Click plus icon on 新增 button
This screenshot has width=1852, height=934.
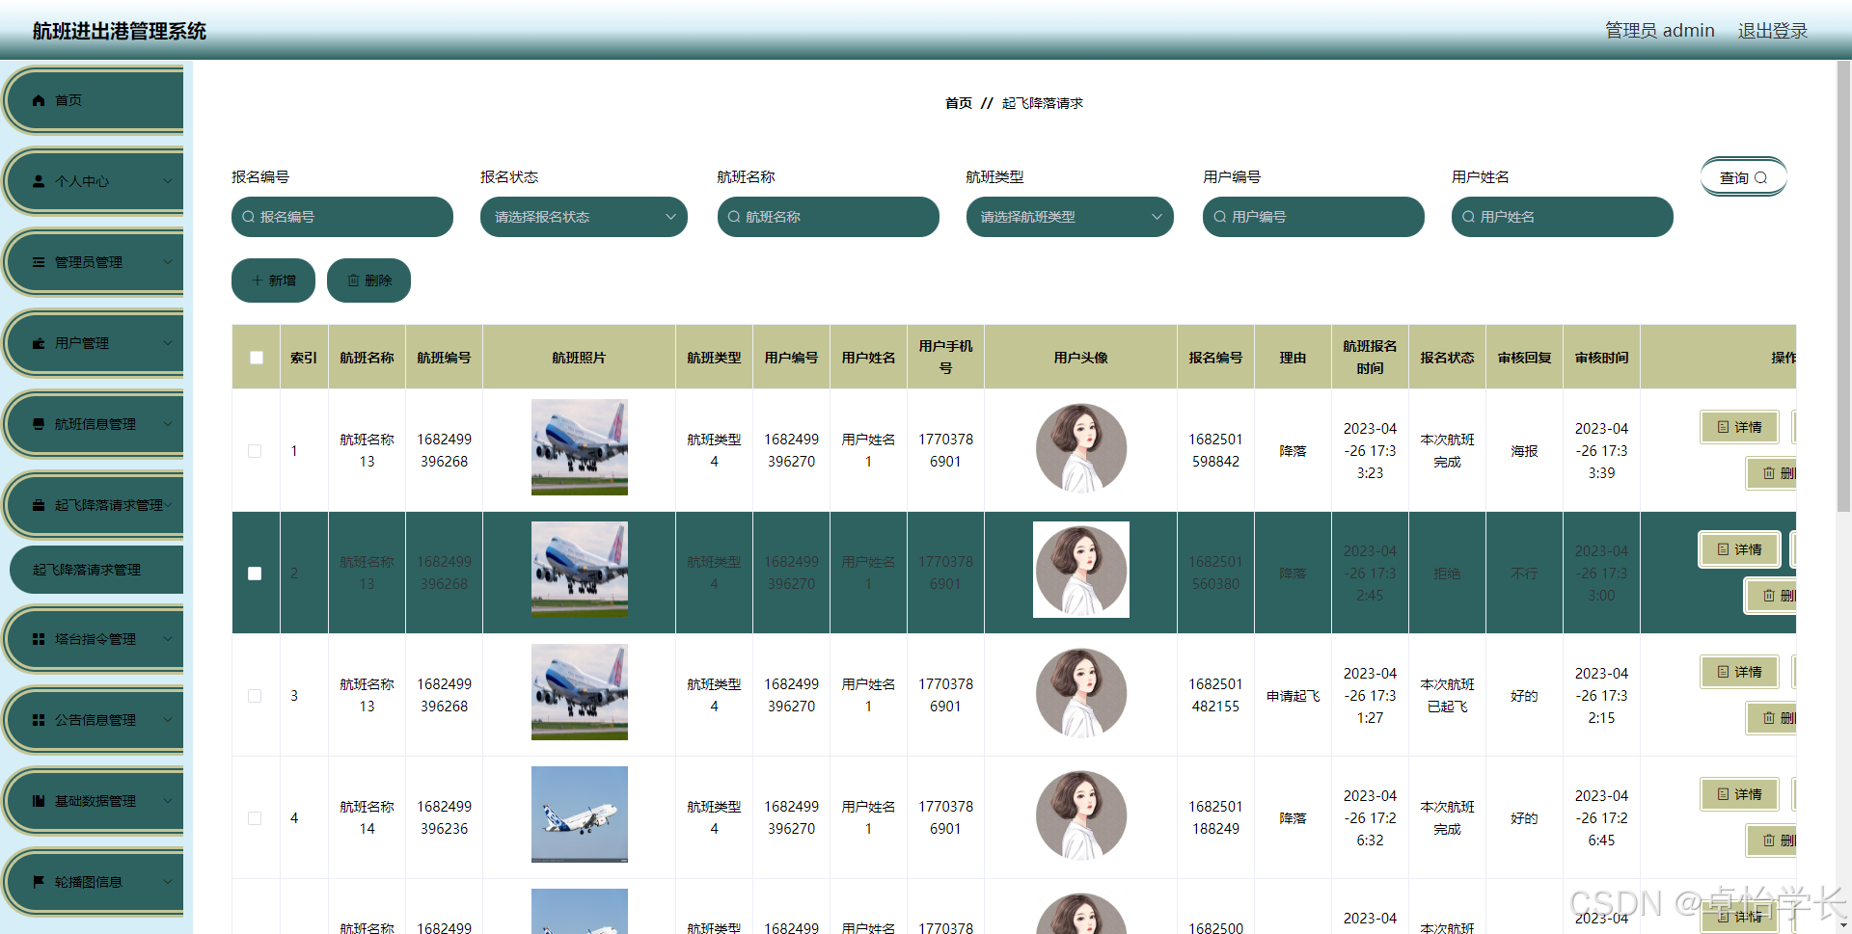point(257,280)
